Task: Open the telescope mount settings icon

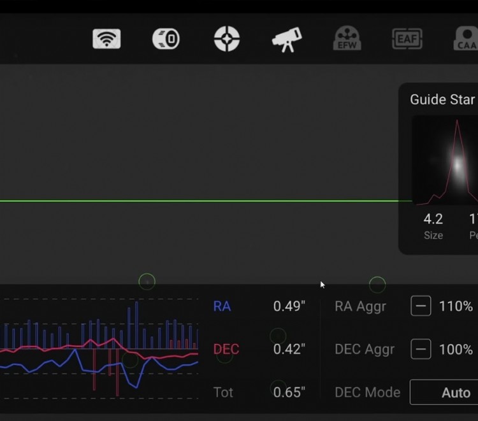Action: (287, 39)
